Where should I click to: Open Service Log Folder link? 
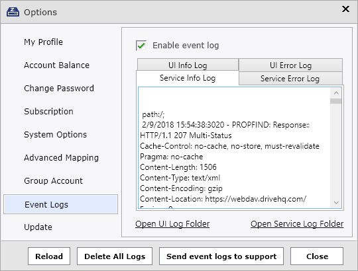coord(297,224)
